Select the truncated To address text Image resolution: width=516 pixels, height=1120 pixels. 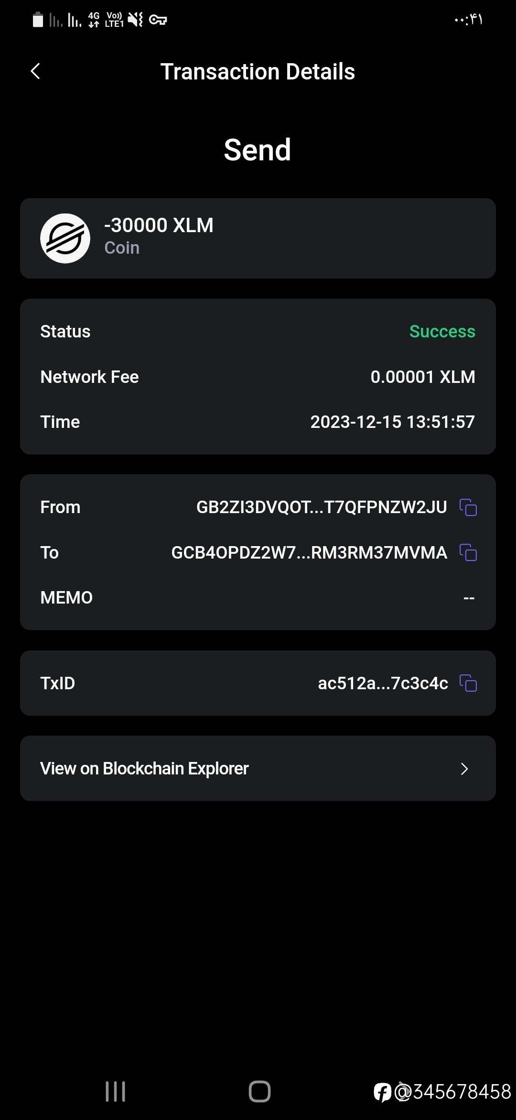309,552
